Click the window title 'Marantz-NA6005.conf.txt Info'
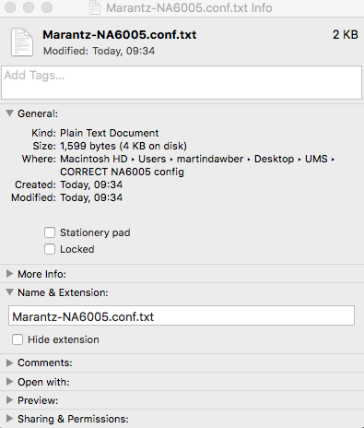364x428 pixels. [x=189, y=7]
